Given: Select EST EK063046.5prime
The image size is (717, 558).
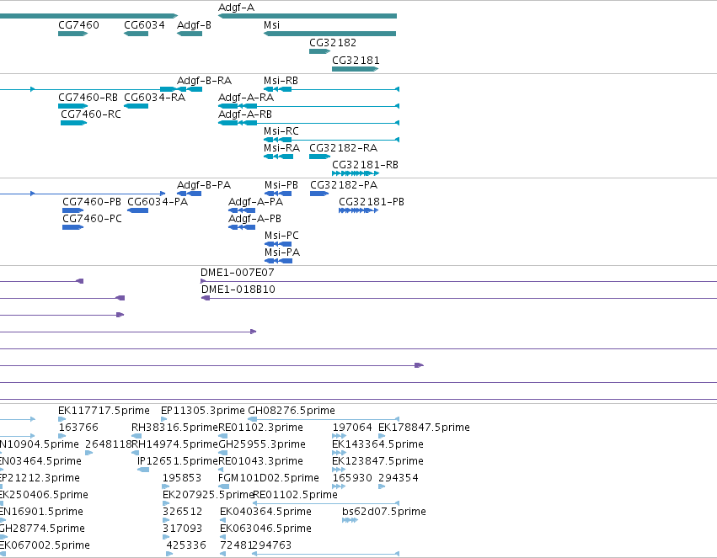Looking at the screenshot, I should coord(222,538).
